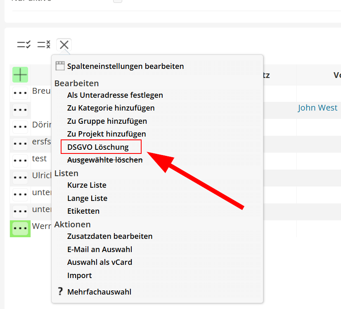This screenshot has height=309, width=341.
Task: Choose Zu Gruppe hinzufügen
Action: coord(107,121)
